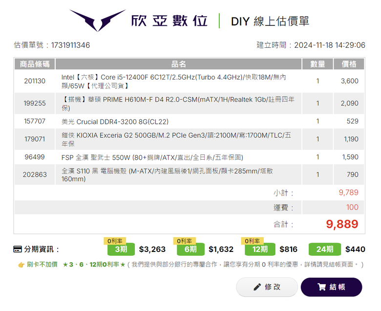The width and height of the screenshot is (381, 311).
Task: Click the 分期資訊 label
Action: 42,249
